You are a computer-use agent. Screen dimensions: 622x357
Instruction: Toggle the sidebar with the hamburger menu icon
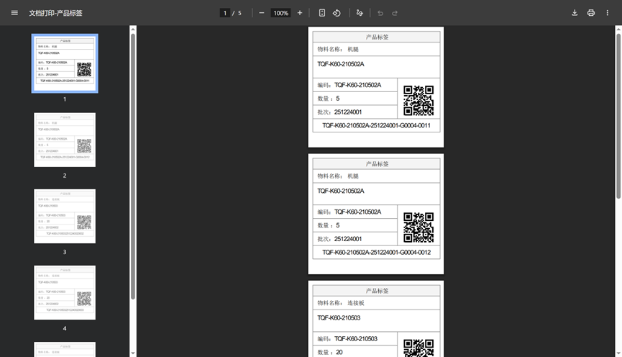[14, 13]
